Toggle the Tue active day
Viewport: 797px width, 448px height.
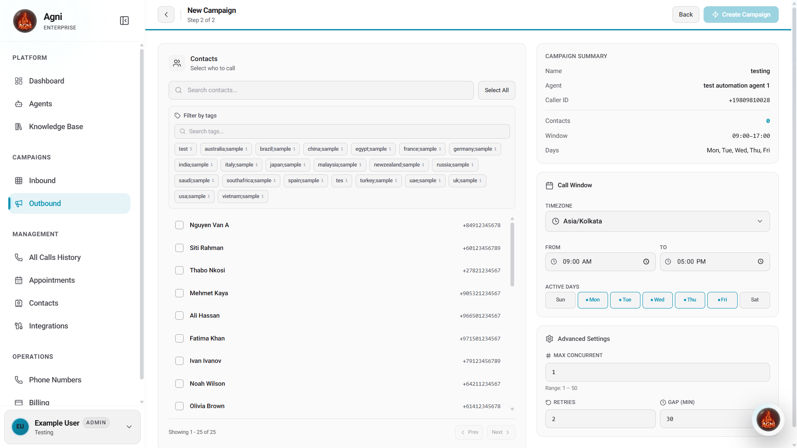pyautogui.click(x=625, y=300)
